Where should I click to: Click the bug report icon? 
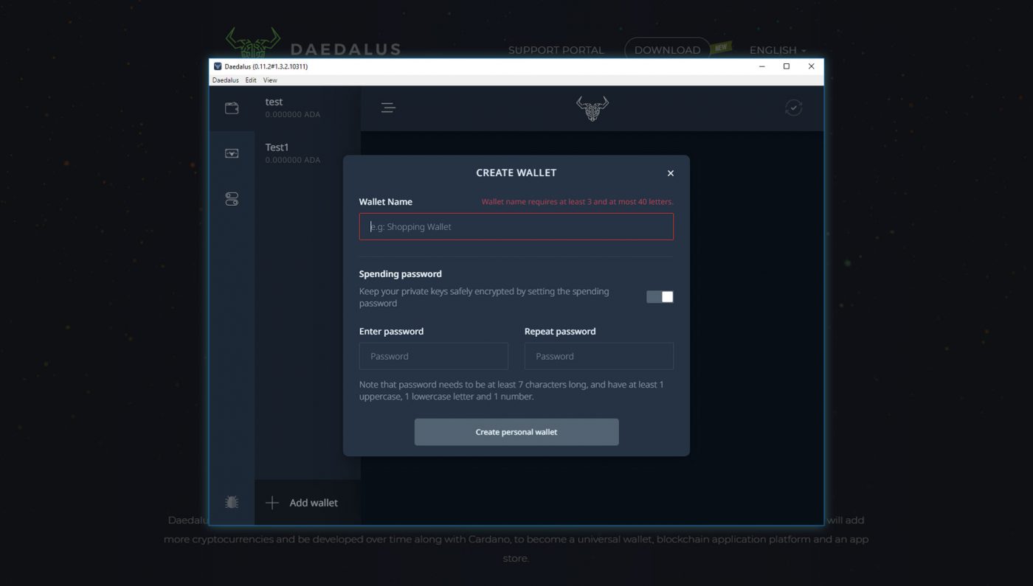coord(232,503)
